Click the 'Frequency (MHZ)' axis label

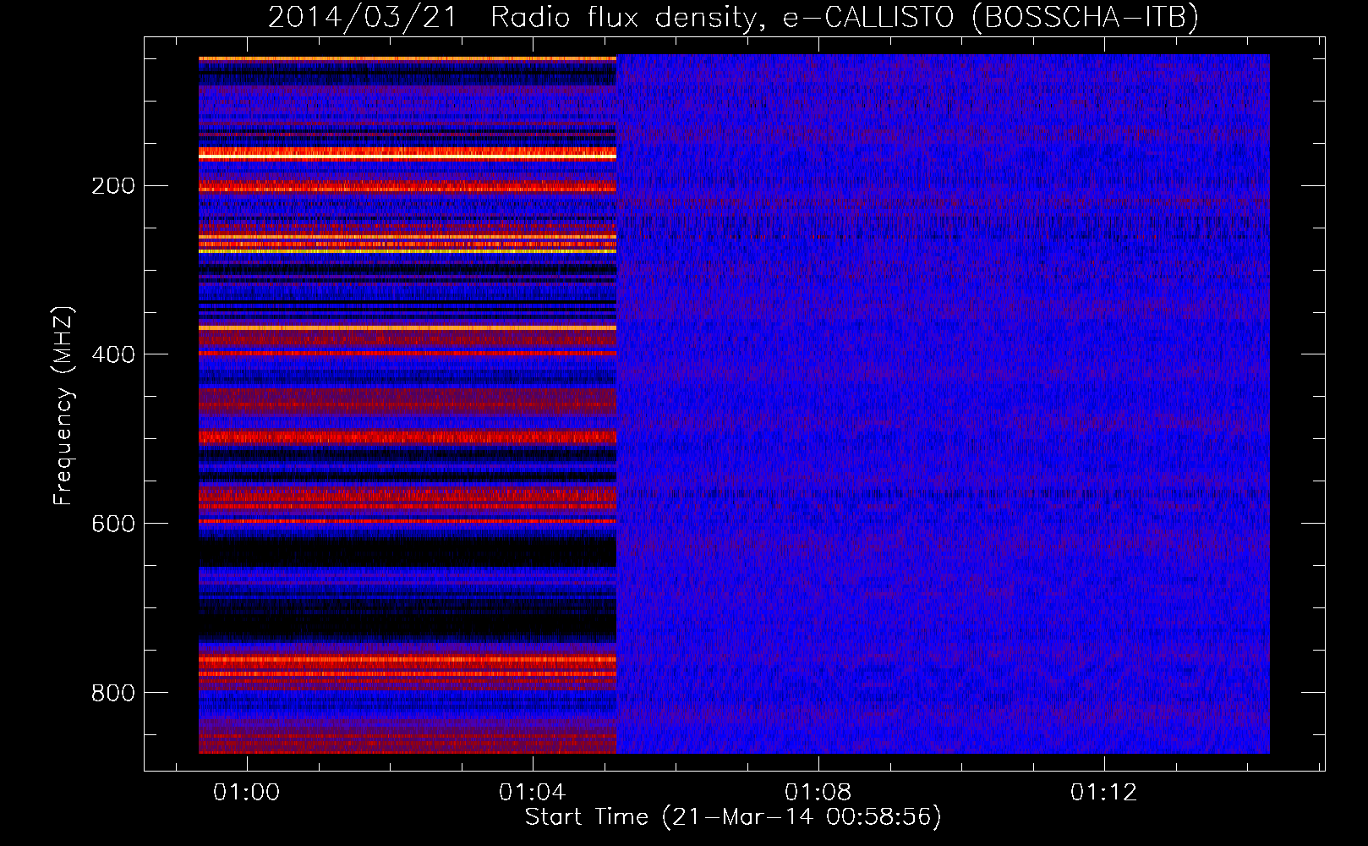63,405
